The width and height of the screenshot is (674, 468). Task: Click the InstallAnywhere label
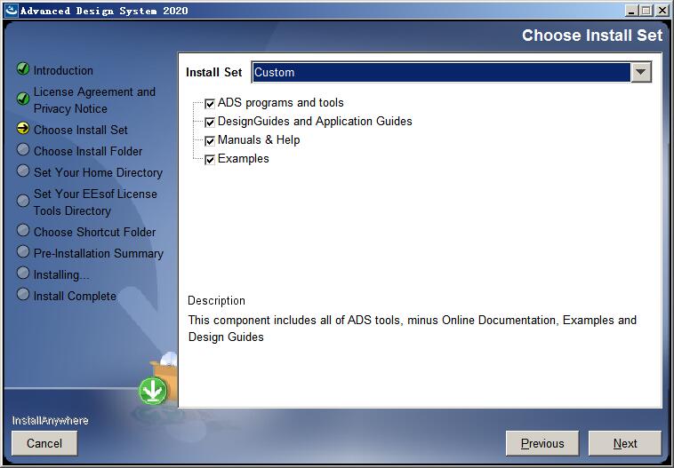point(51,420)
